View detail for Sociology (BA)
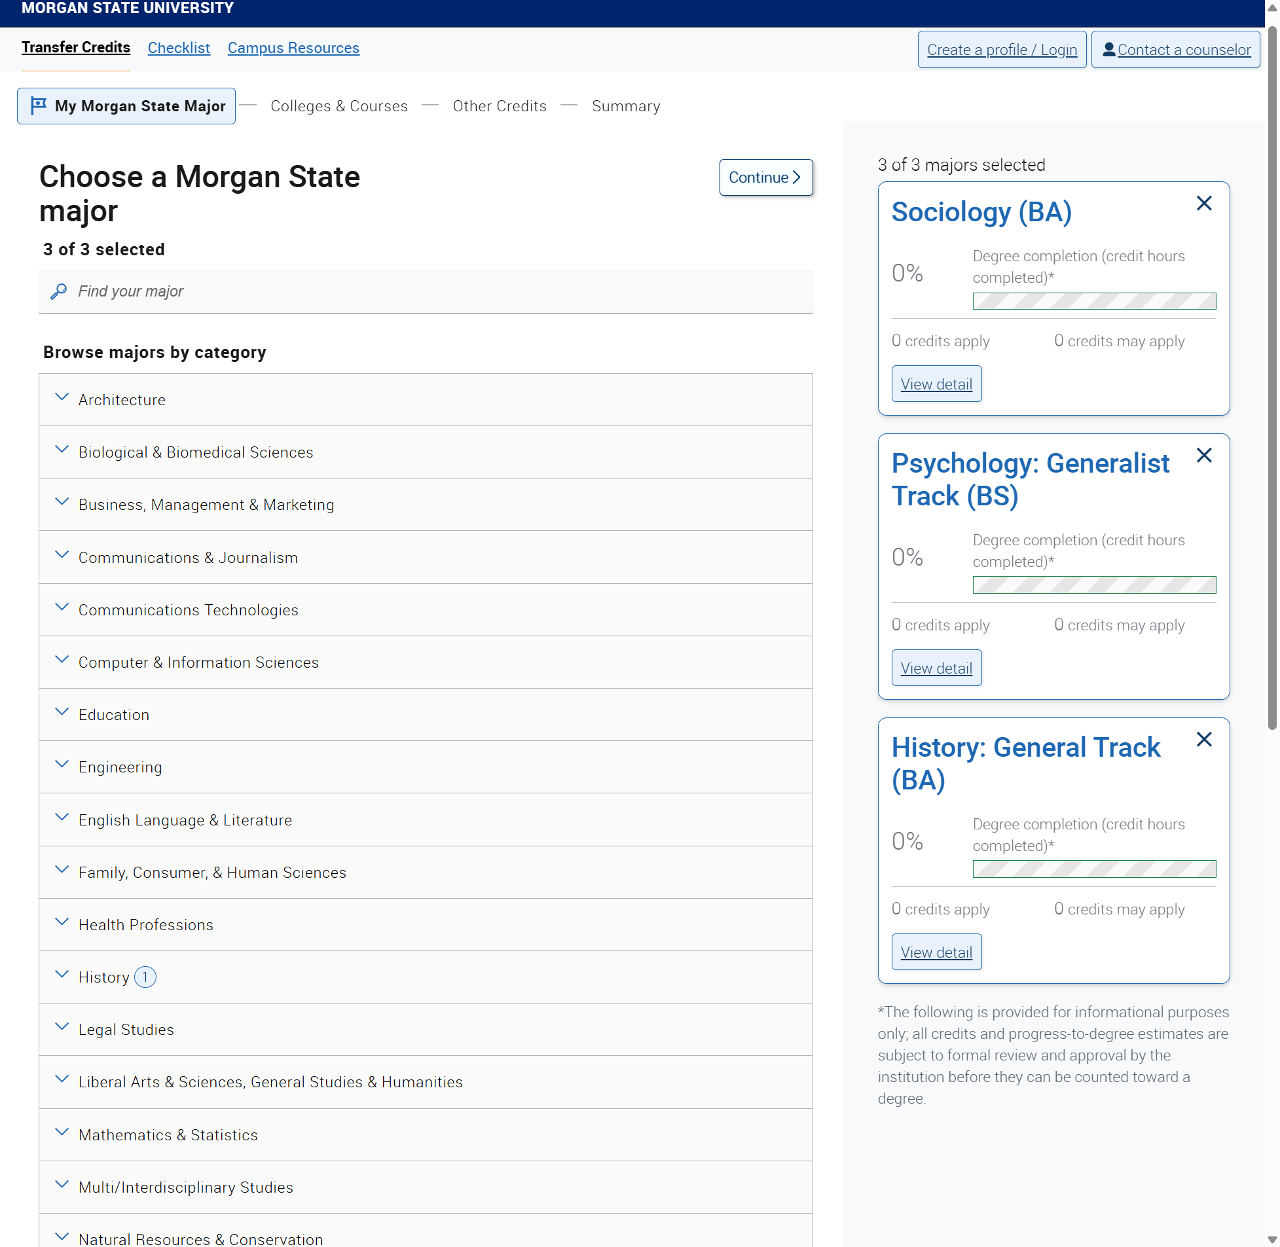 pos(936,384)
